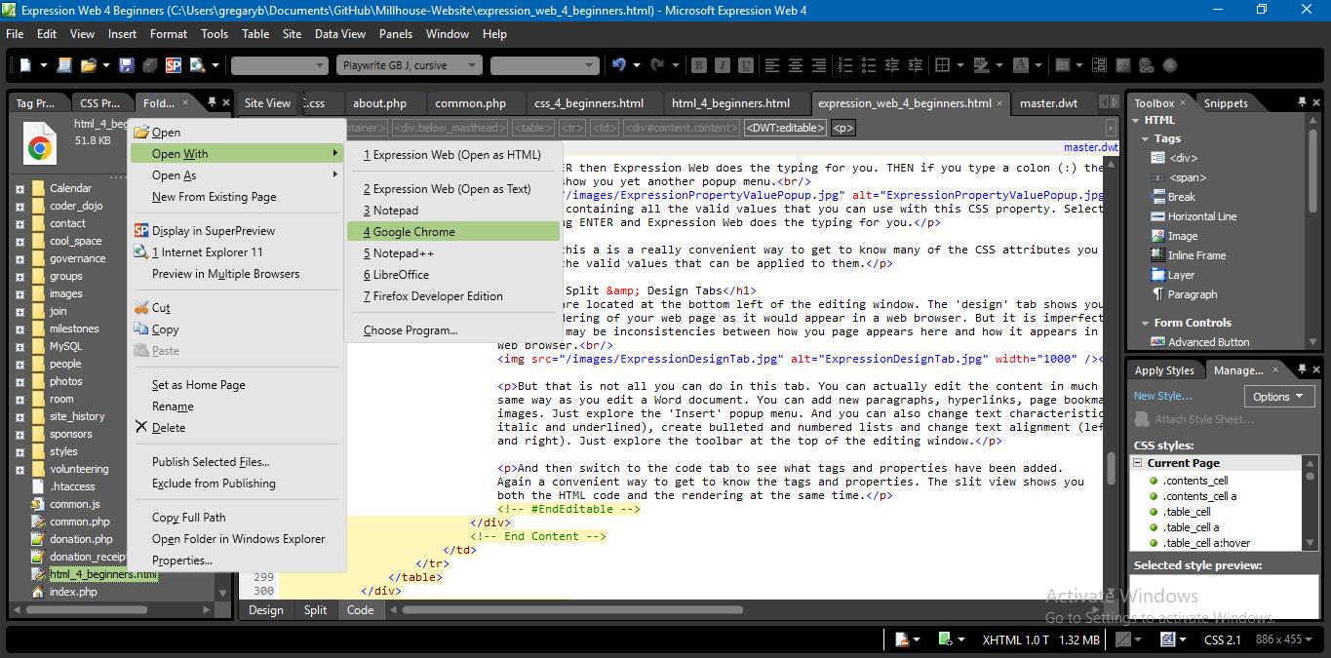This screenshot has width=1331, height=658.
Task: Open the Data View menu
Action: 340,33
